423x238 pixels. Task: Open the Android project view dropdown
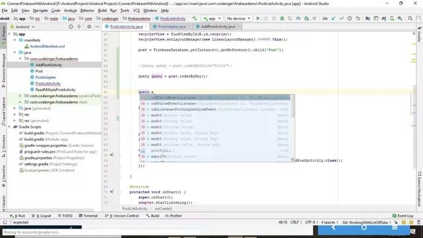pyautogui.click(x=22, y=26)
